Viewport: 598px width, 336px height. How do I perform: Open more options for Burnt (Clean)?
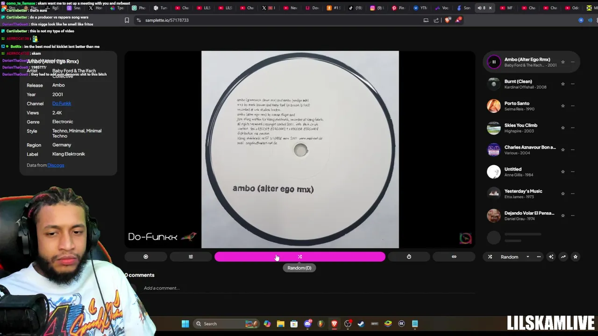coord(572,84)
